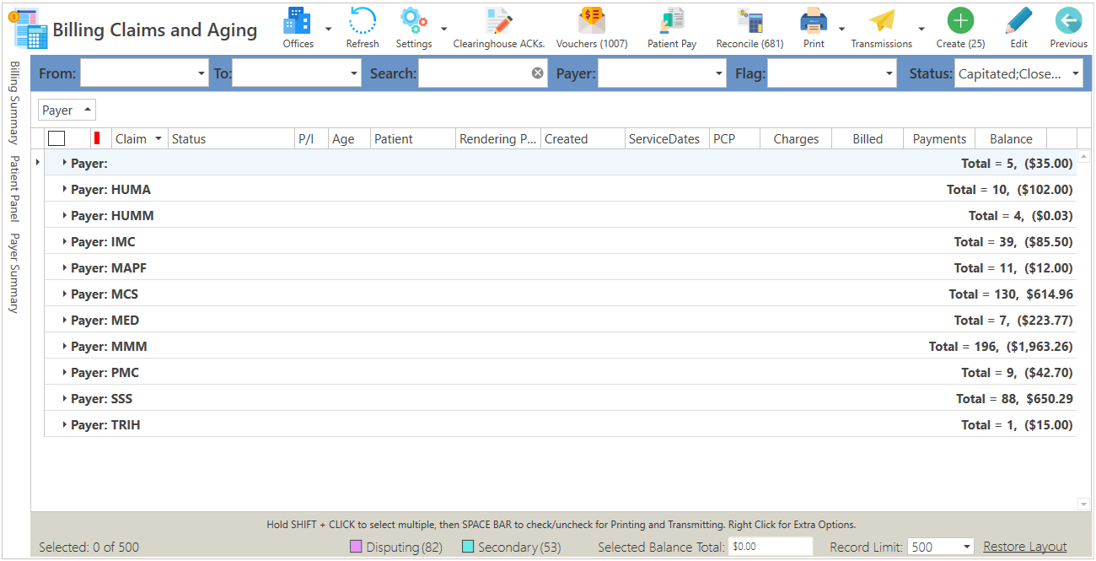Expand the Payer: MCS group
Screen dimensions: 1096x561
(x=65, y=294)
